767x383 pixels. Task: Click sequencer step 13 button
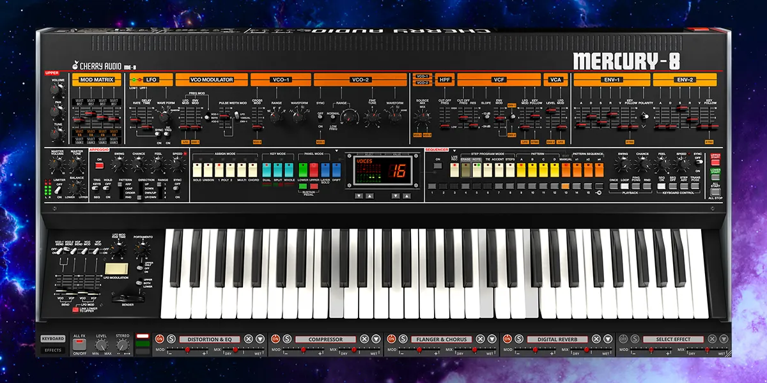(x=566, y=186)
